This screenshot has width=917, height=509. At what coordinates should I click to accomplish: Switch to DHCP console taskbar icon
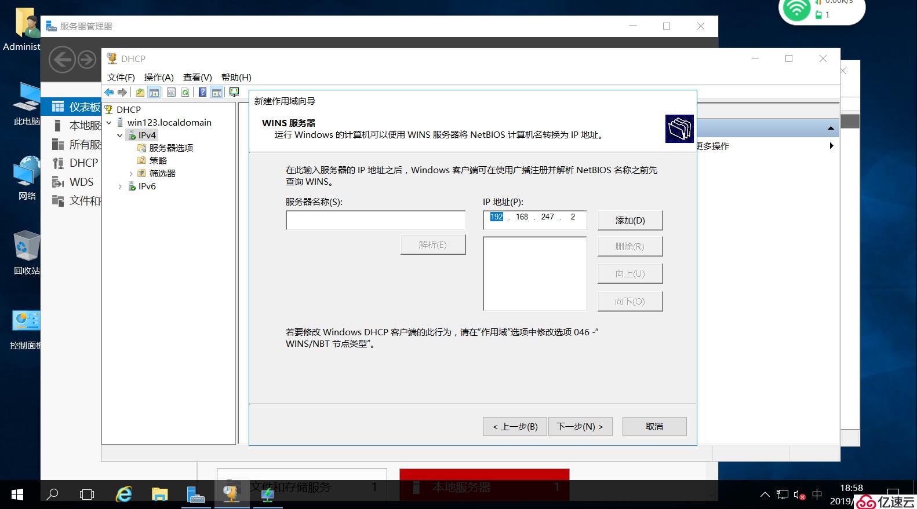[231, 495]
